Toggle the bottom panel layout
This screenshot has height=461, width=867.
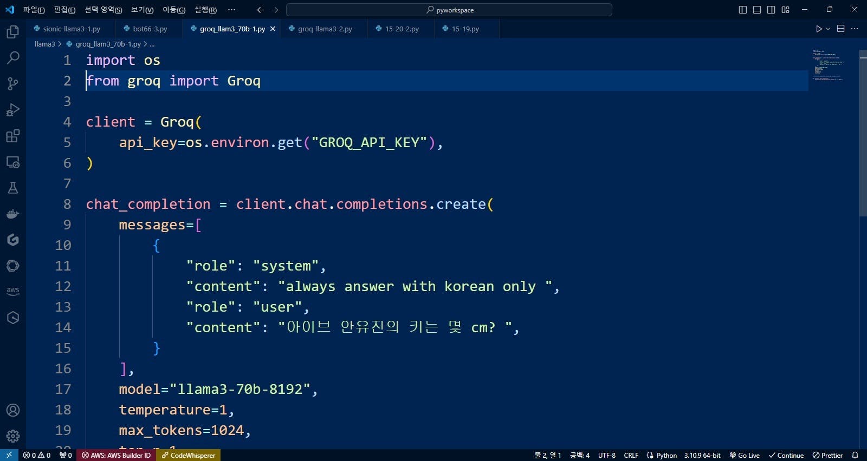(757, 10)
